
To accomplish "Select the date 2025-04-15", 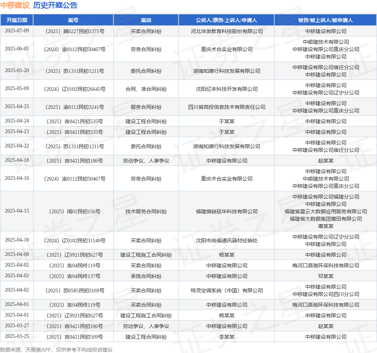I will click(17, 211).
